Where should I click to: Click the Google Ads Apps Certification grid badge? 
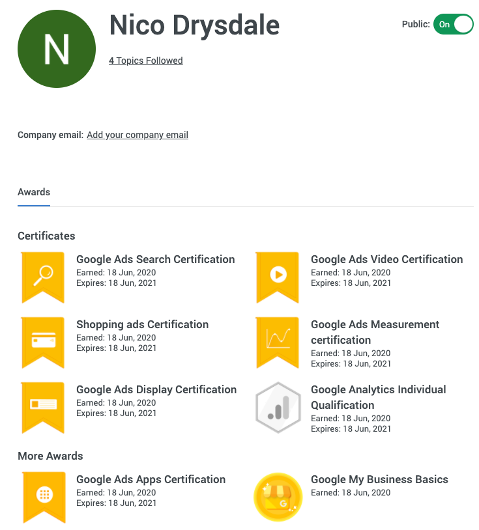click(x=44, y=497)
